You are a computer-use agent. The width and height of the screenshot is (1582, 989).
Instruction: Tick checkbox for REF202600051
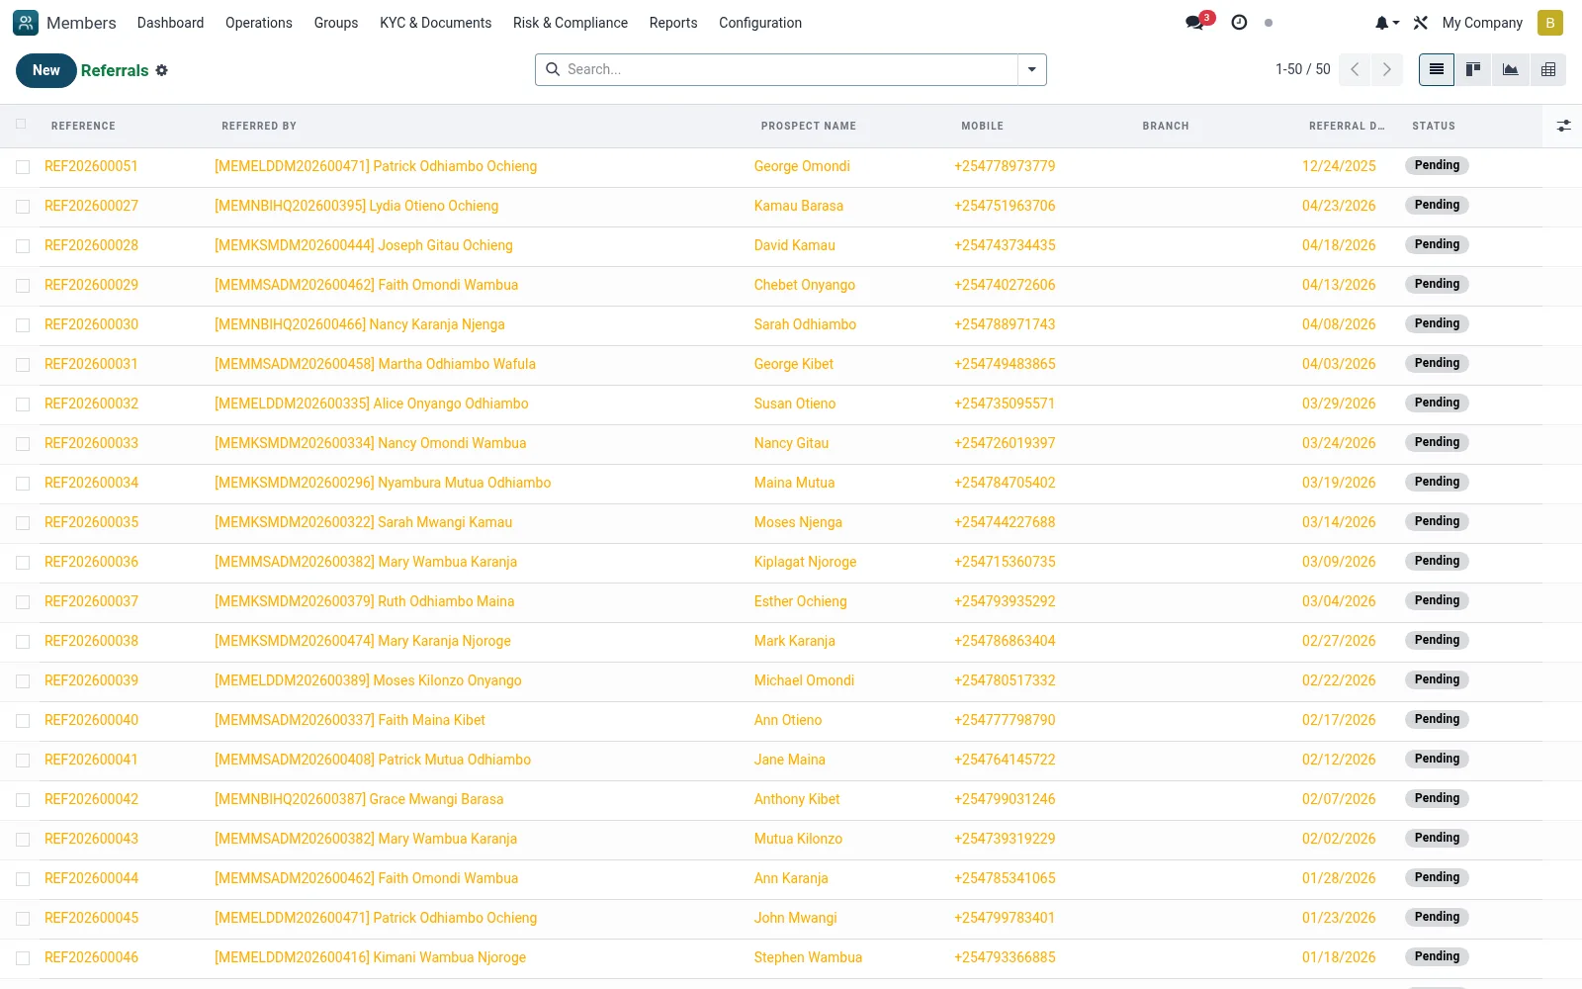[23, 167]
